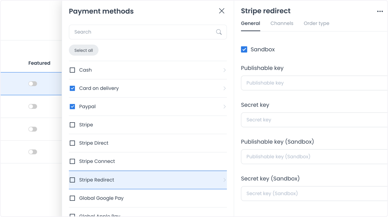Expand Paypal settings chevron
Viewport: 388px width, 217px height.
(224, 107)
